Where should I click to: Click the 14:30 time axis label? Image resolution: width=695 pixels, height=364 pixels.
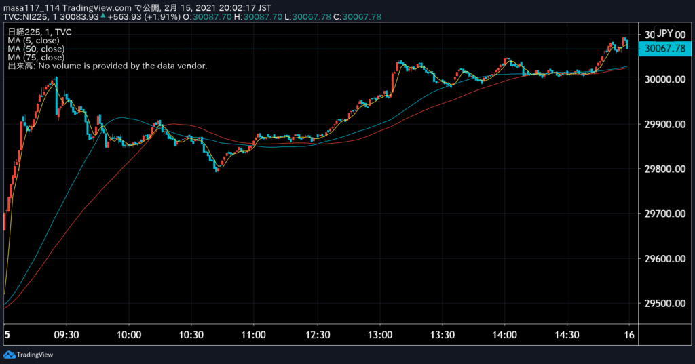[x=567, y=335]
